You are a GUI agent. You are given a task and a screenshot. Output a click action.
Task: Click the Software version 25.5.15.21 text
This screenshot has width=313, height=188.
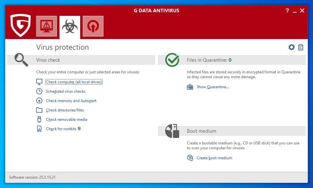click(32, 177)
